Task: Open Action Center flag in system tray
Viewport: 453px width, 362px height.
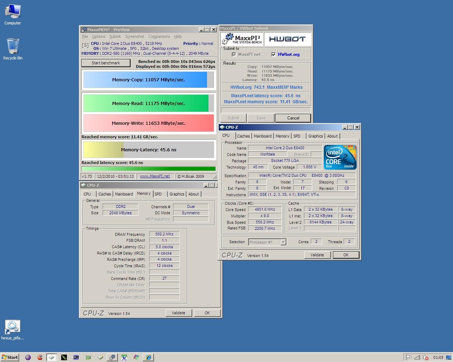Action: [x=408, y=357]
